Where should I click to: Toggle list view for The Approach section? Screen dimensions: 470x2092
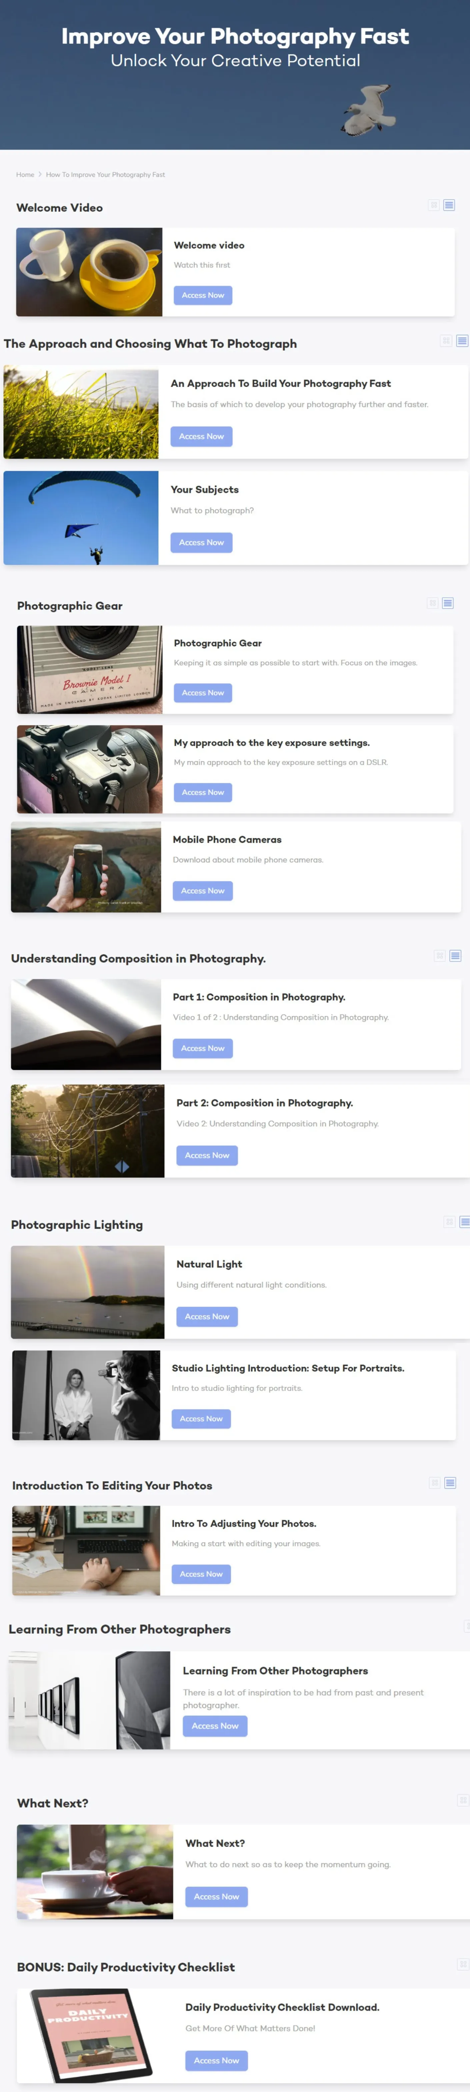(x=462, y=341)
